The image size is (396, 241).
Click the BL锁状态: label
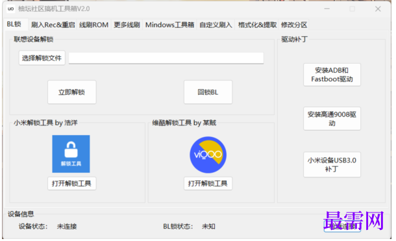[x=178, y=226]
